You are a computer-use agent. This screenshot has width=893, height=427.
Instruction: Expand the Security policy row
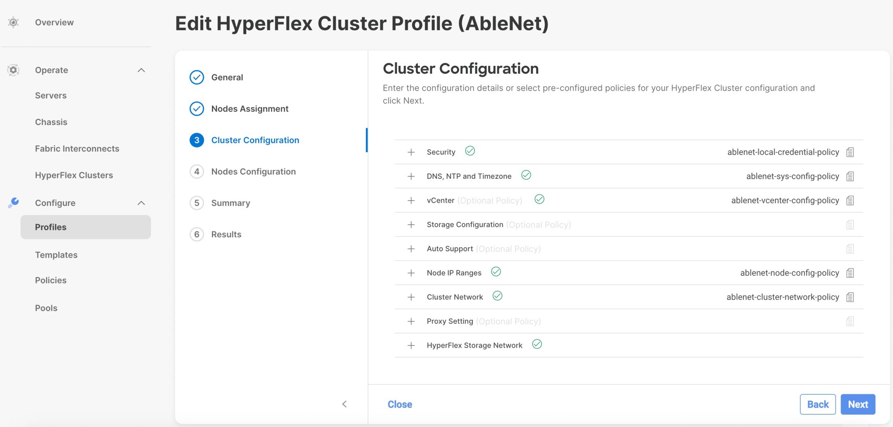410,152
